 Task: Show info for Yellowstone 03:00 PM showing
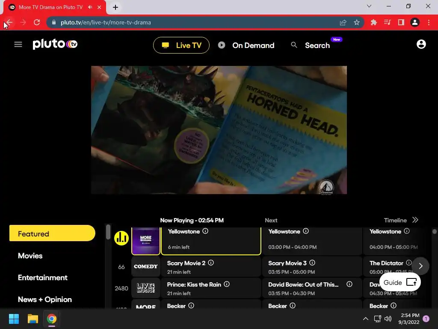click(306, 231)
